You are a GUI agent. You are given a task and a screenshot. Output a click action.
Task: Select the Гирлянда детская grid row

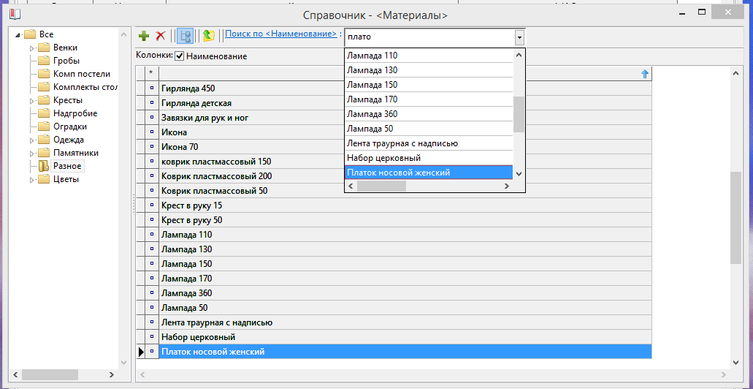[405, 103]
